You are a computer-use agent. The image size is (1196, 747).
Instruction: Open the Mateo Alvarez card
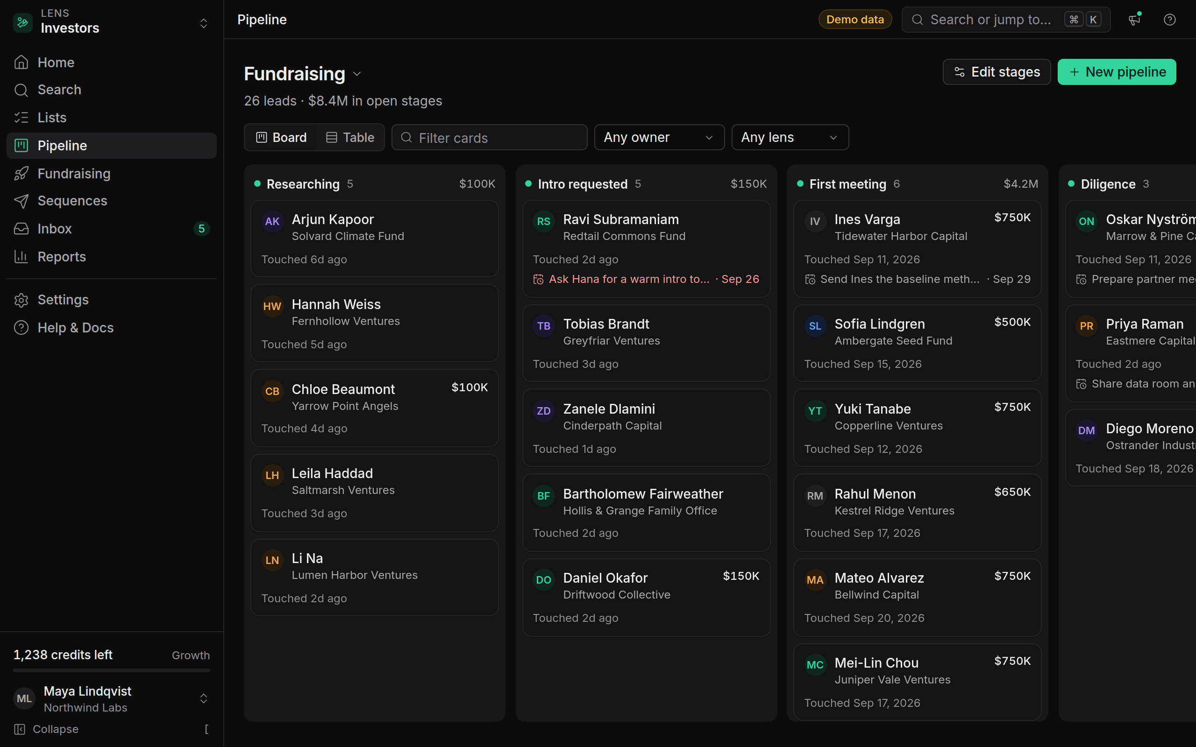pyautogui.click(x=917, y=598)
